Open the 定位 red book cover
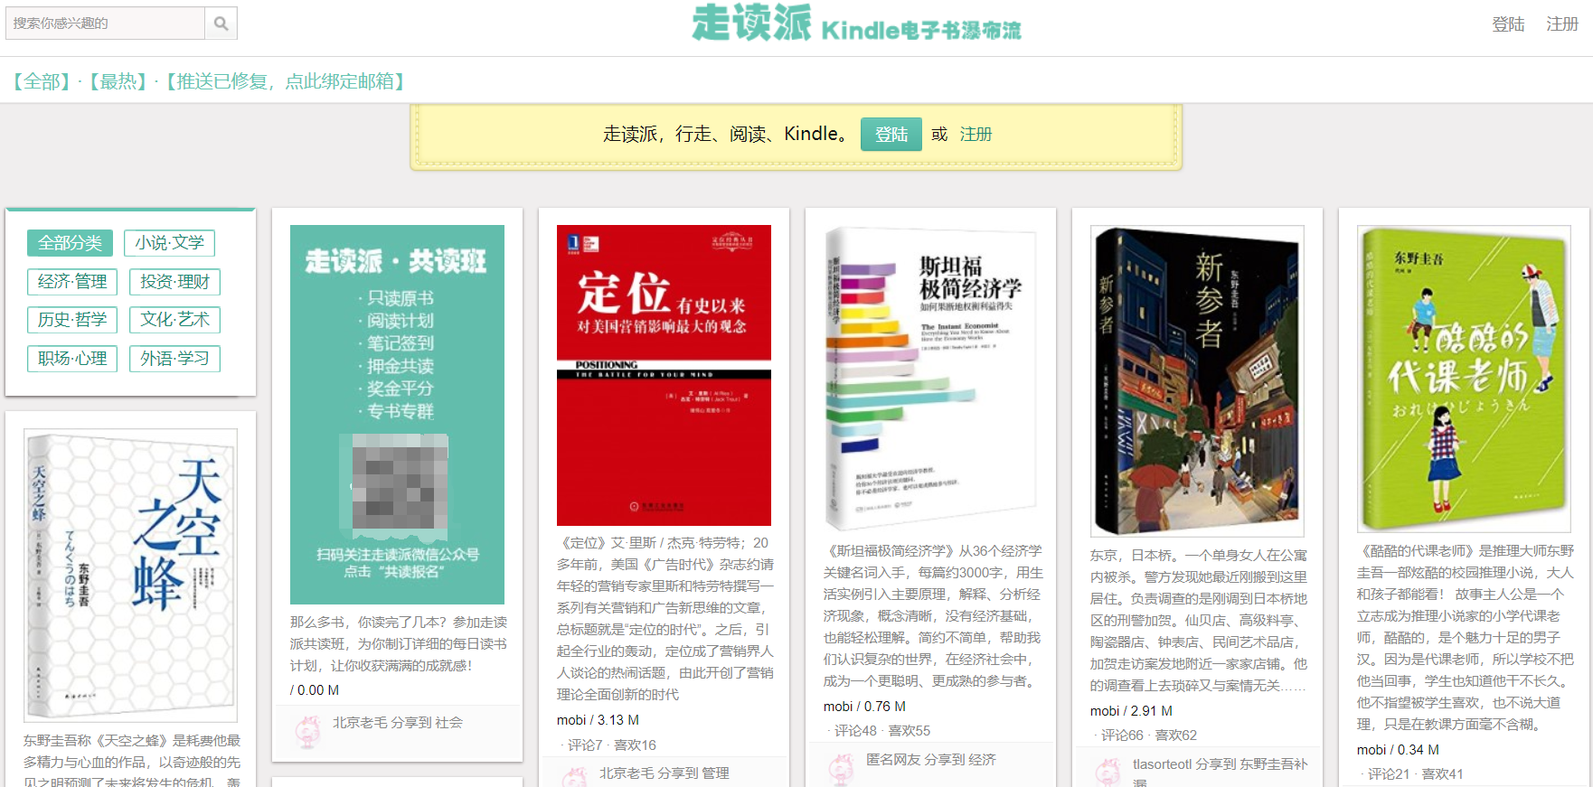Image resolution: width=1593 pixels, height=787 pixels. point(664,375)
